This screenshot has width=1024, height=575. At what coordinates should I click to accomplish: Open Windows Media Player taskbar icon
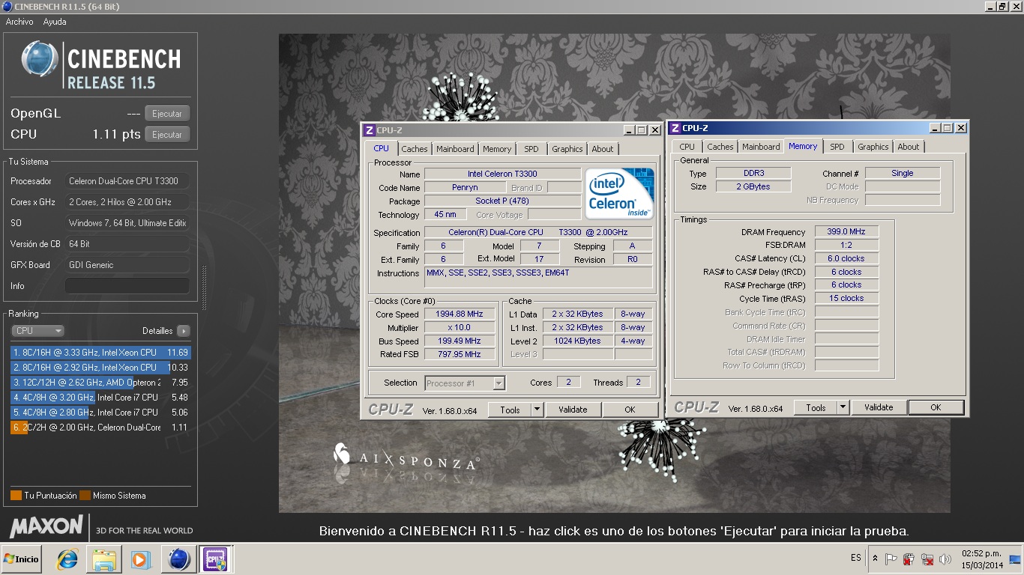click(140, 559)
